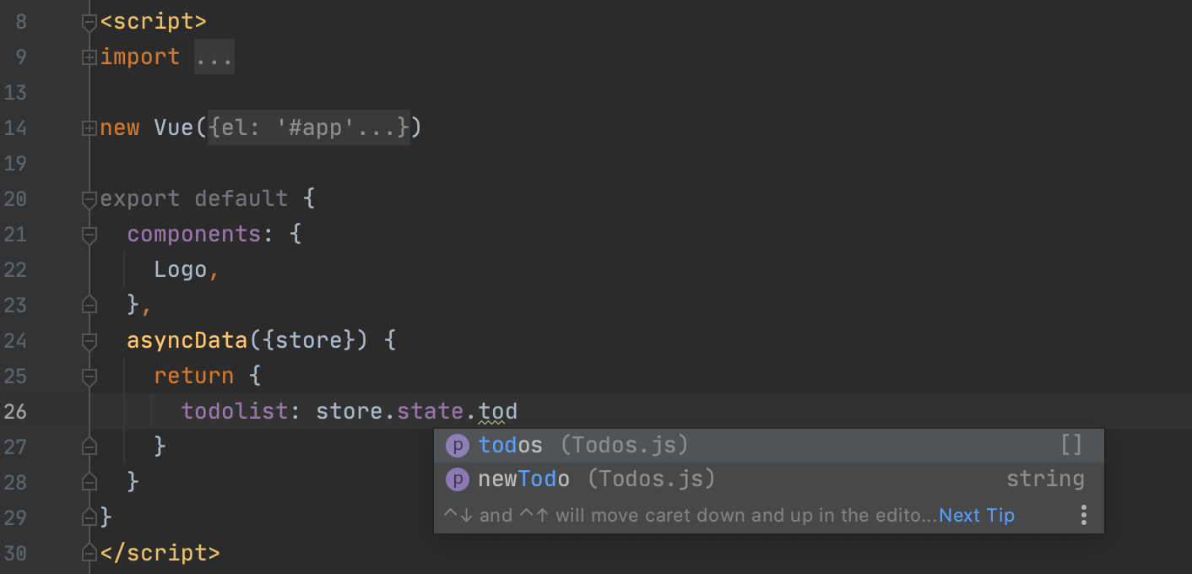Click the Next Tip link

pyautogui.click(x=976, y=515)
